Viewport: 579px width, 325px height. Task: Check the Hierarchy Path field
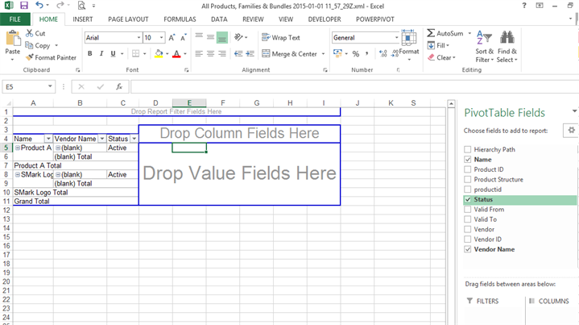[468, 149]
